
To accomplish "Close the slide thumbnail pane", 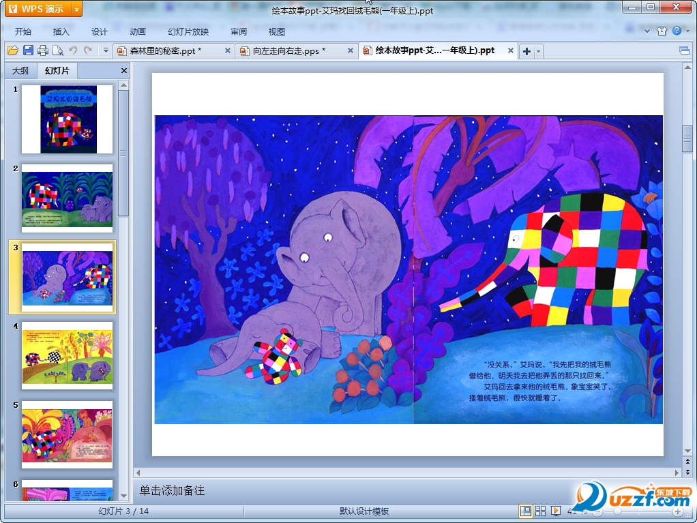I will (124, 71).
